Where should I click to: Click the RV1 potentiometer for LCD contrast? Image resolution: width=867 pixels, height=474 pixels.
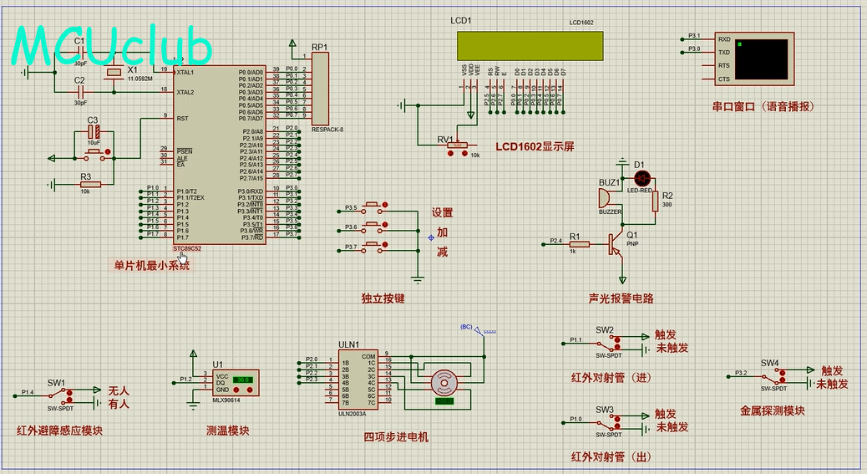tap(457, 145)
